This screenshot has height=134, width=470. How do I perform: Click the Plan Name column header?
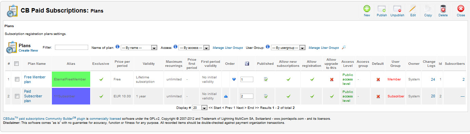click(x=37, y=64)
